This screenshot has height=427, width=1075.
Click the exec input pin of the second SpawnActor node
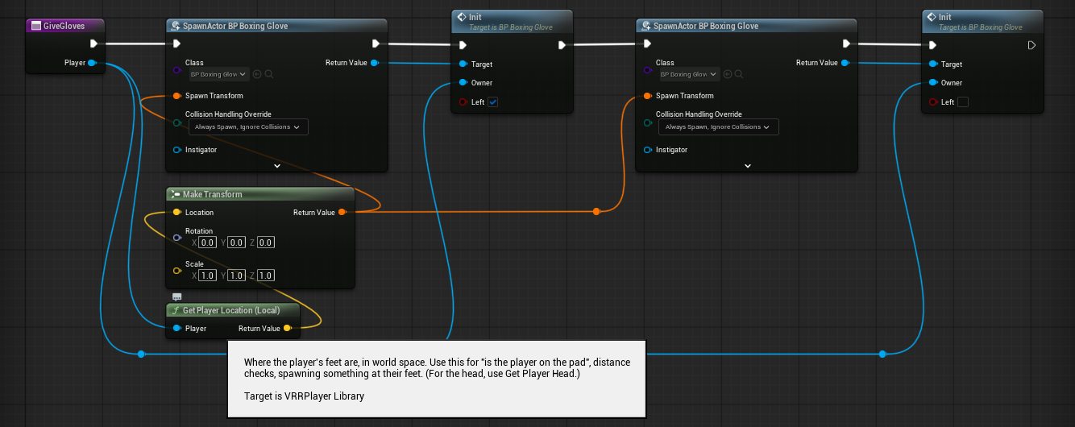[649, 44]
